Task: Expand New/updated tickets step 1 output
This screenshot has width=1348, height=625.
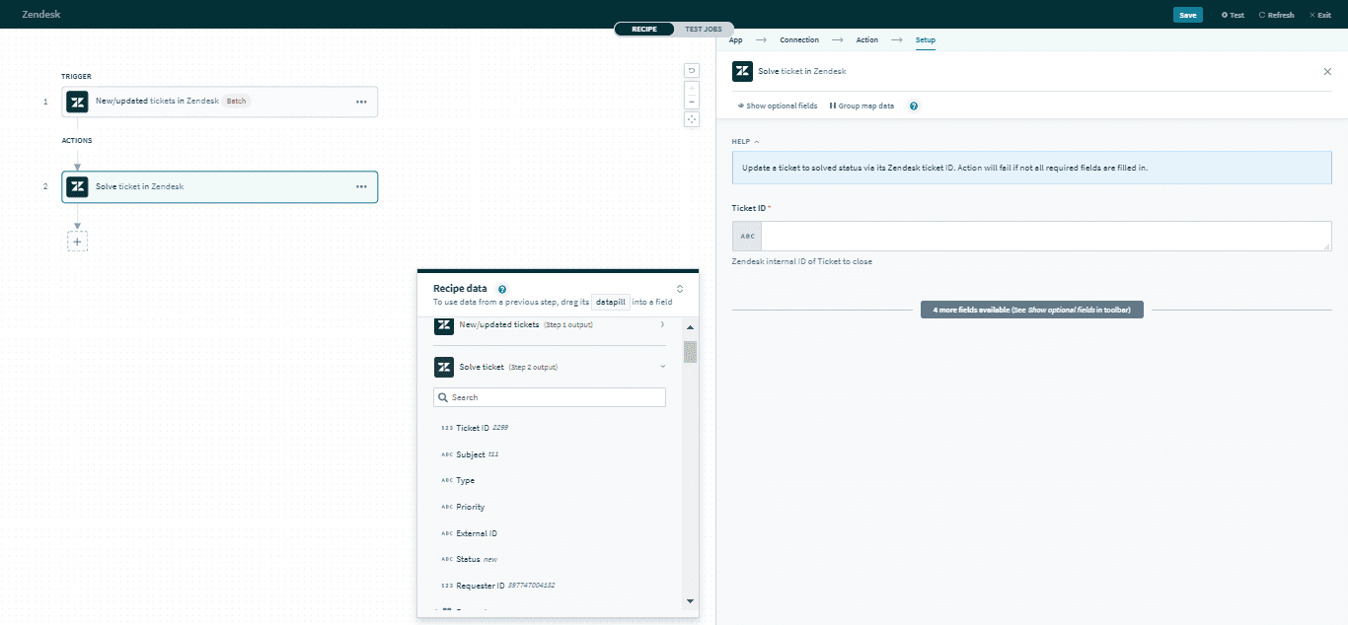Action: pos(662,324)
